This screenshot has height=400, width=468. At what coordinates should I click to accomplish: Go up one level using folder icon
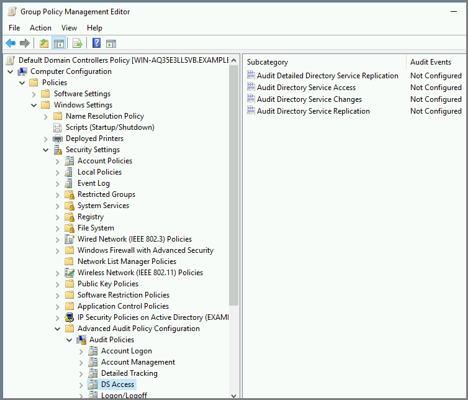[43, 43]
